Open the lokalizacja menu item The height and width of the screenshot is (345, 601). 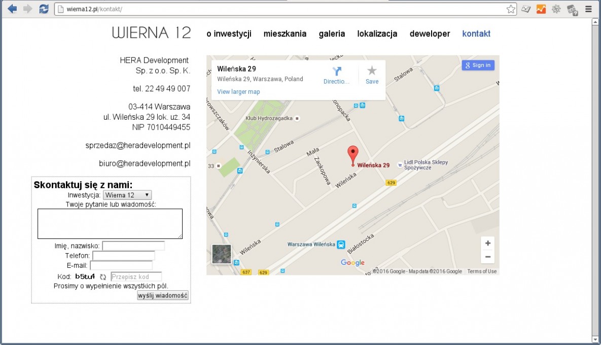[377, 34]
